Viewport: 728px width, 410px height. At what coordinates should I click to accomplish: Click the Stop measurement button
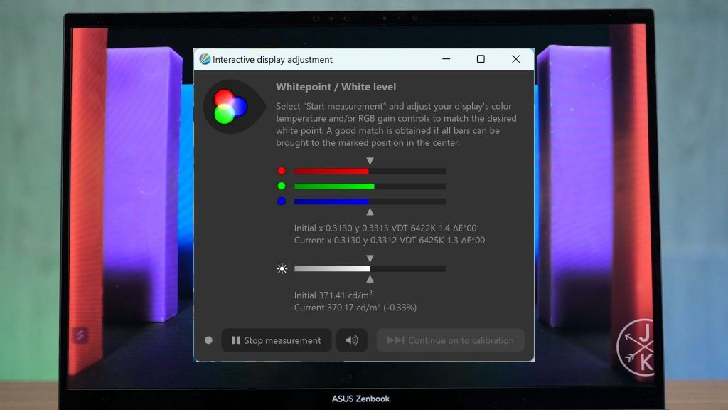pyautogui.click(x=277, y=340)
